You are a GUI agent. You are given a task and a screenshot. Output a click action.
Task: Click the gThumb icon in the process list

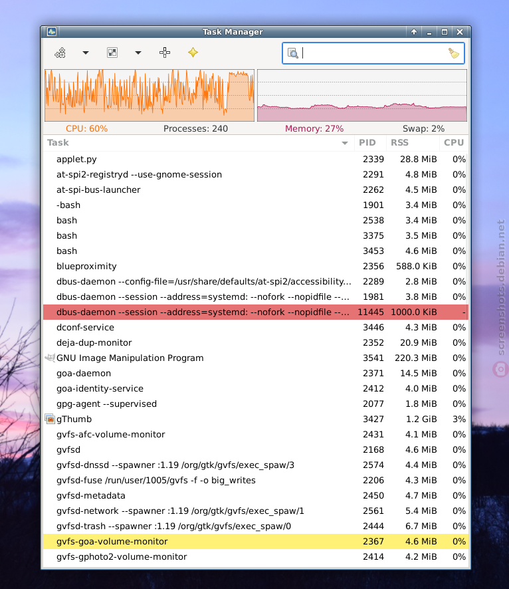tap(50, 419)
